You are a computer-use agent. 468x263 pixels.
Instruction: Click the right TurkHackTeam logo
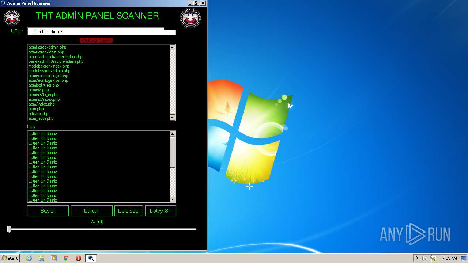(x=190, y=18)
